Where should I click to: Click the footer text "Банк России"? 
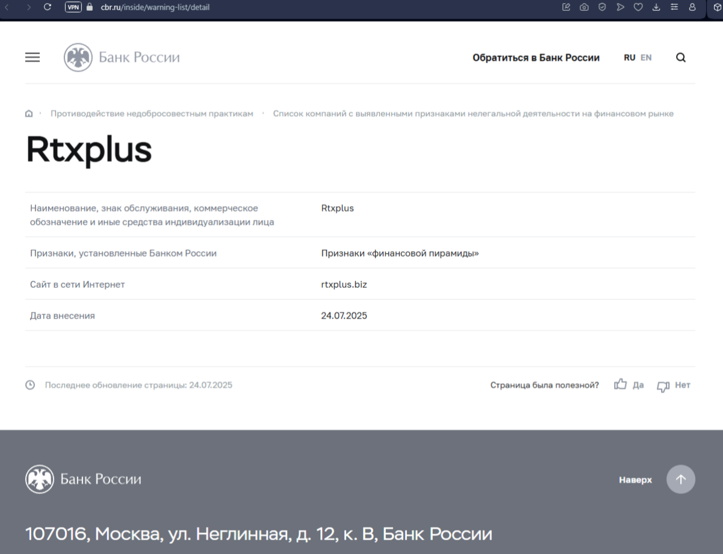click(x=101, y=479)
